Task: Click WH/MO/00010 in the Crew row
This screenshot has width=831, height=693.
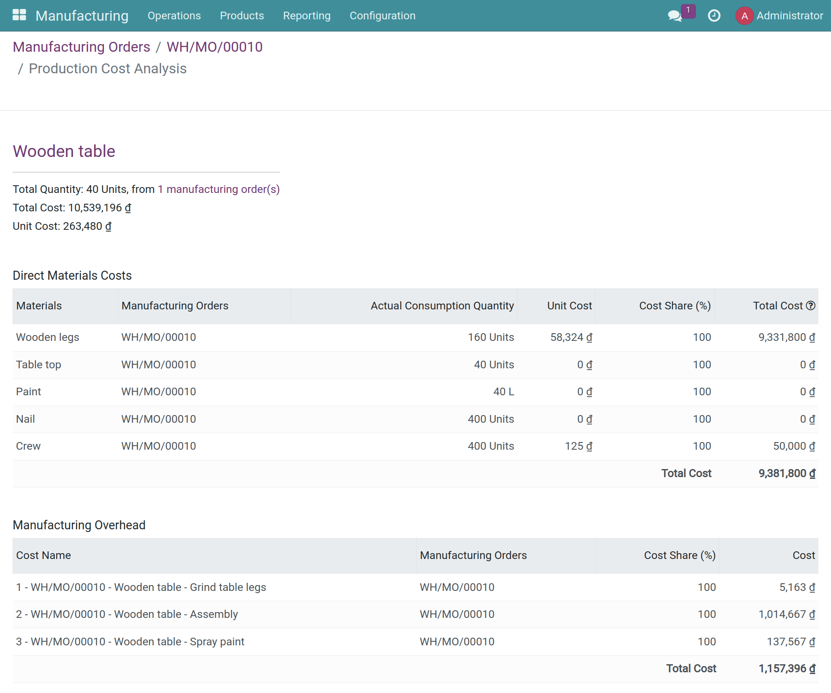Action: point(158,446)
